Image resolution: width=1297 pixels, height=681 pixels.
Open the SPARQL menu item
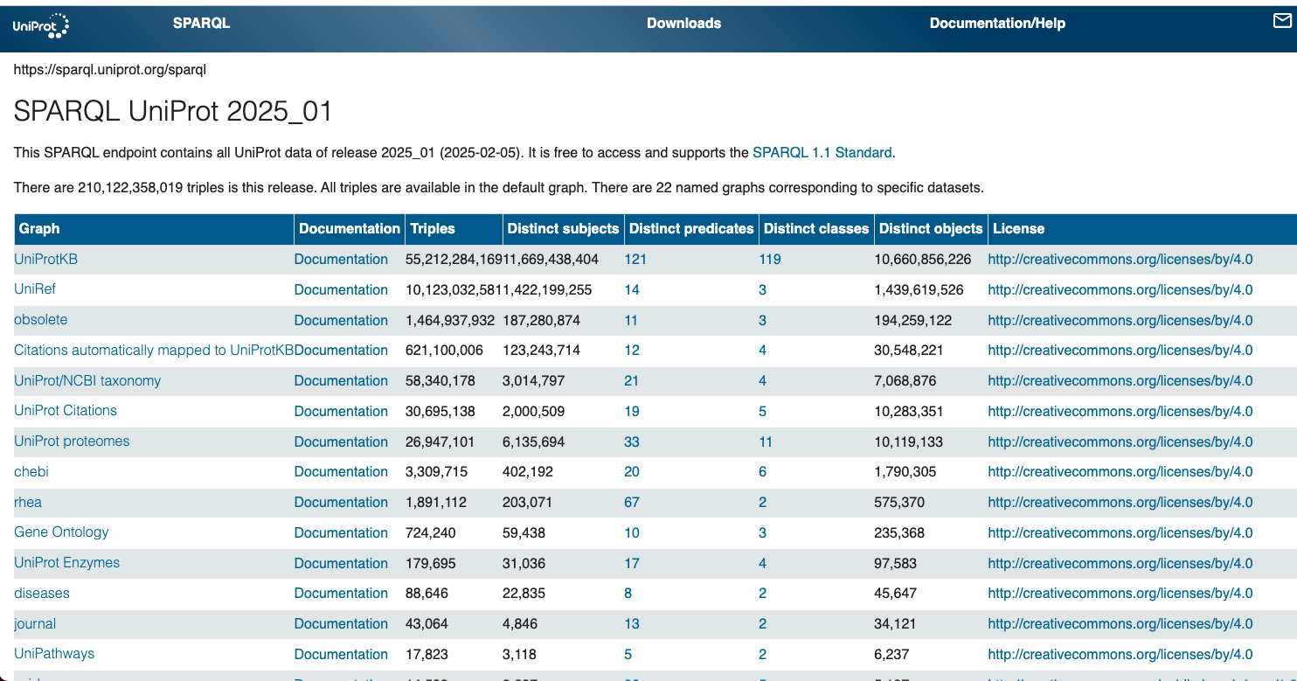point(201,24)
